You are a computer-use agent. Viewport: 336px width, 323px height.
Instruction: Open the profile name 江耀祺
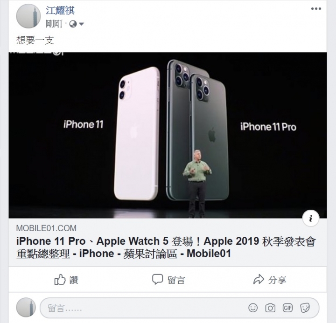pos(60,11)
